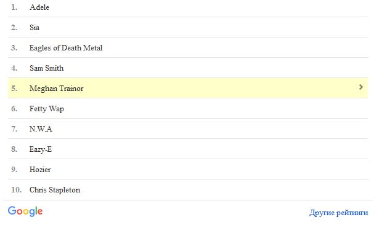Open the Другие рейтинги link

coord(338,213)
